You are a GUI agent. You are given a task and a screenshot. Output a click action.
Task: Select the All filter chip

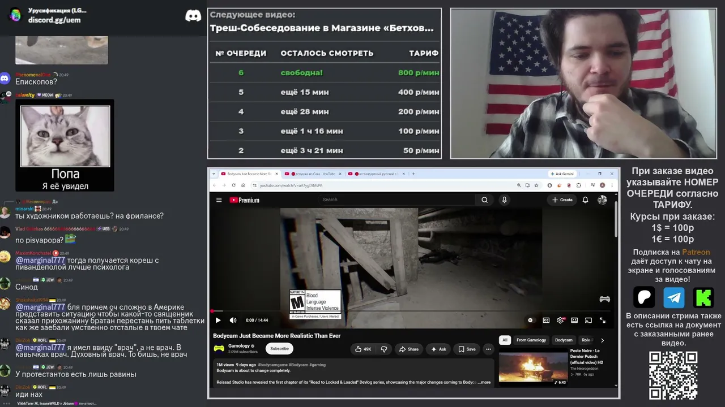pos(505,340)
